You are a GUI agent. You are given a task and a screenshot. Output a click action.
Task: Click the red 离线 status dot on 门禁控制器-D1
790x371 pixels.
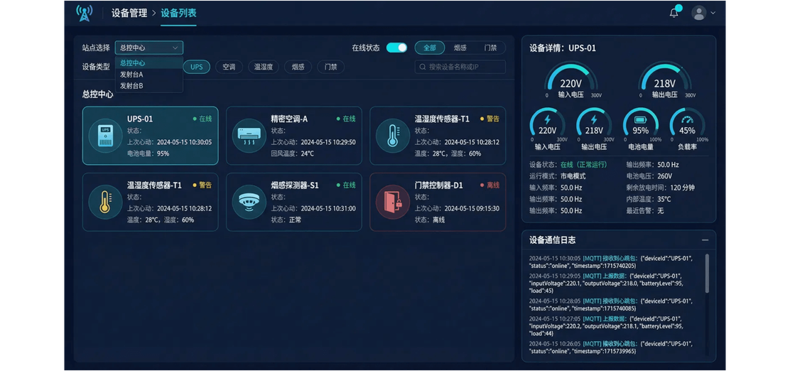482,185
